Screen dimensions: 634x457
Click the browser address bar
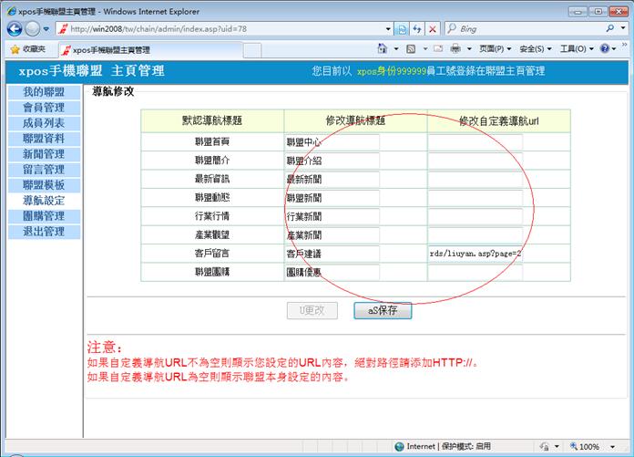(x=228, y=29)
